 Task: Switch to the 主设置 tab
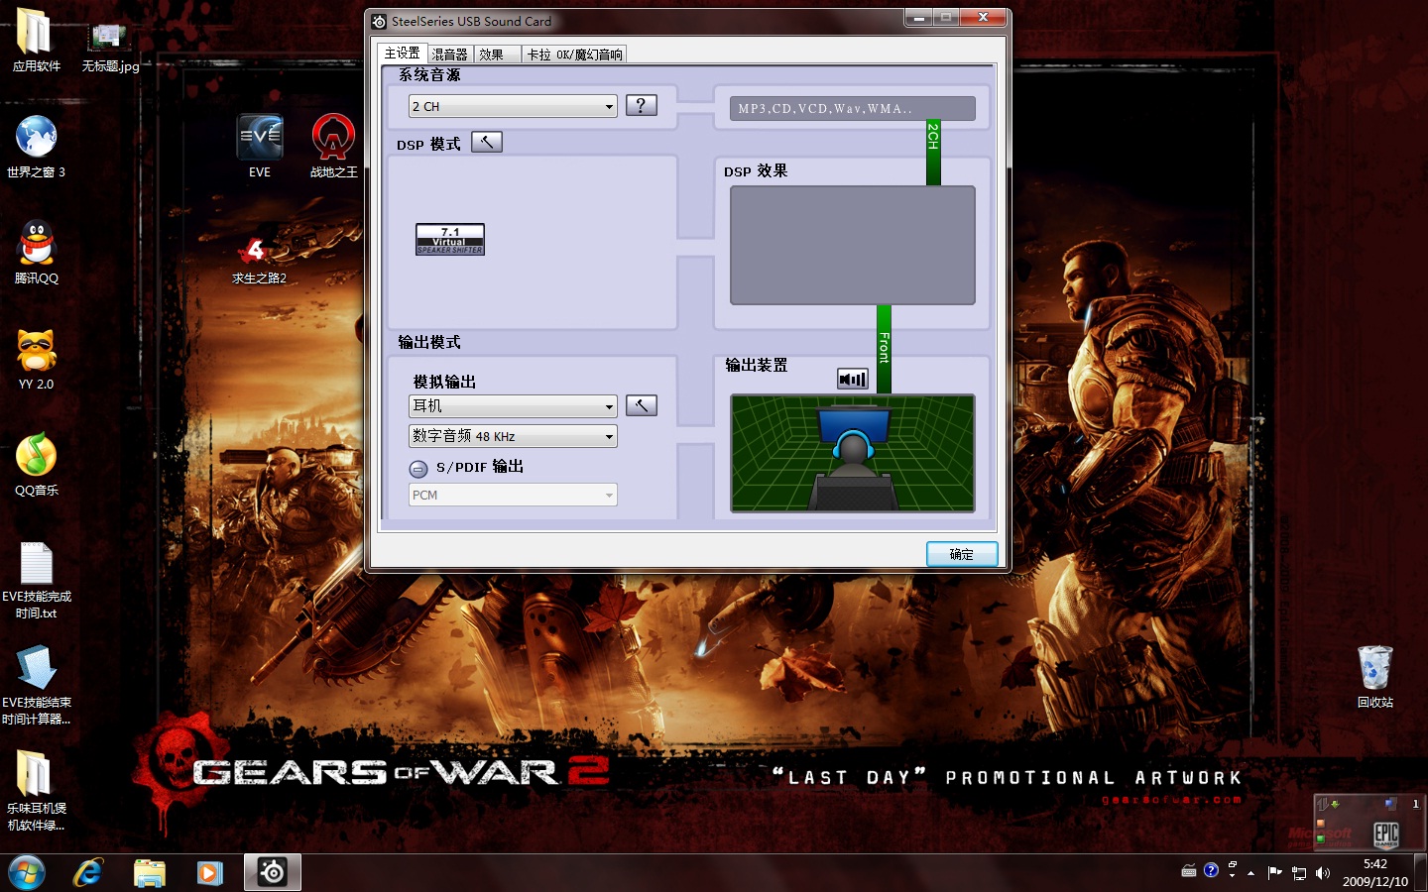402,53
